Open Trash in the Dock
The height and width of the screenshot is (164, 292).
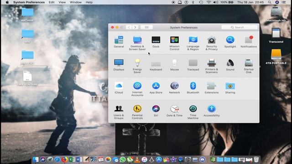tap(256, 159)
